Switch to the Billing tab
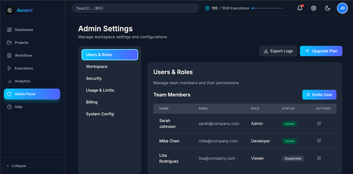Viewport: 353px width, 174px height. [110, 102]
